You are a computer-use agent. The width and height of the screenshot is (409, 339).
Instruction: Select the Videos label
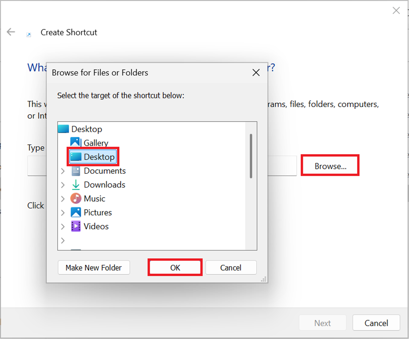click(96, 226)
